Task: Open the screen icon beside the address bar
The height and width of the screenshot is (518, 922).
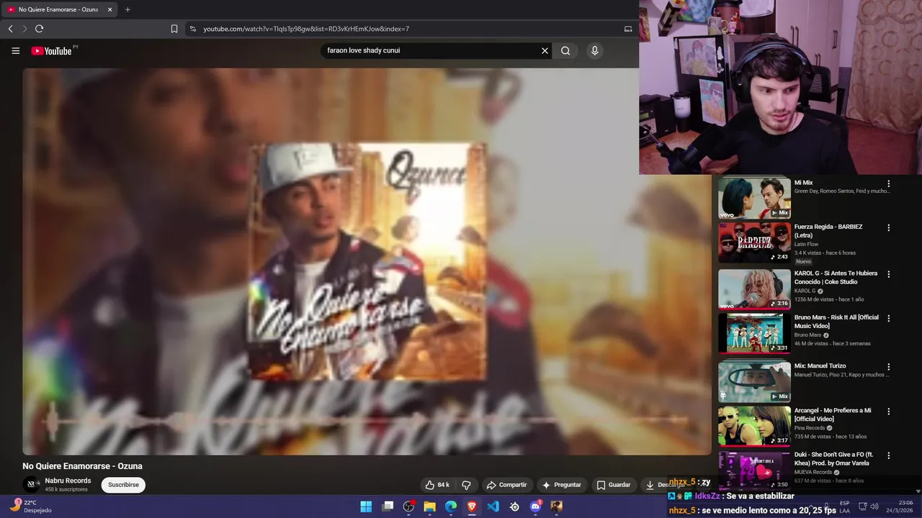Action: point(628,29)
